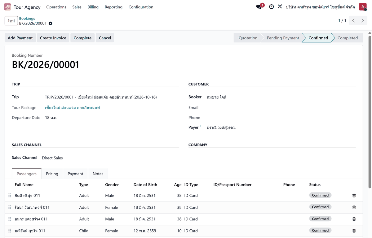Select the Passengers tab
Image resolution: width=372 pixels, height=238 pixels.
[27, 174]
